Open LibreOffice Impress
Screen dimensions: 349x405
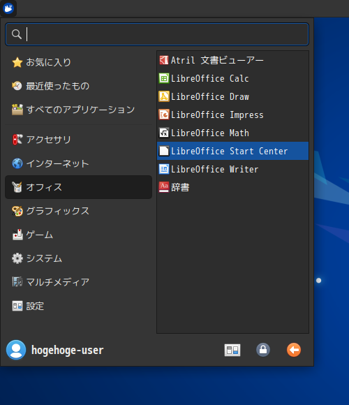click(232, 115)
